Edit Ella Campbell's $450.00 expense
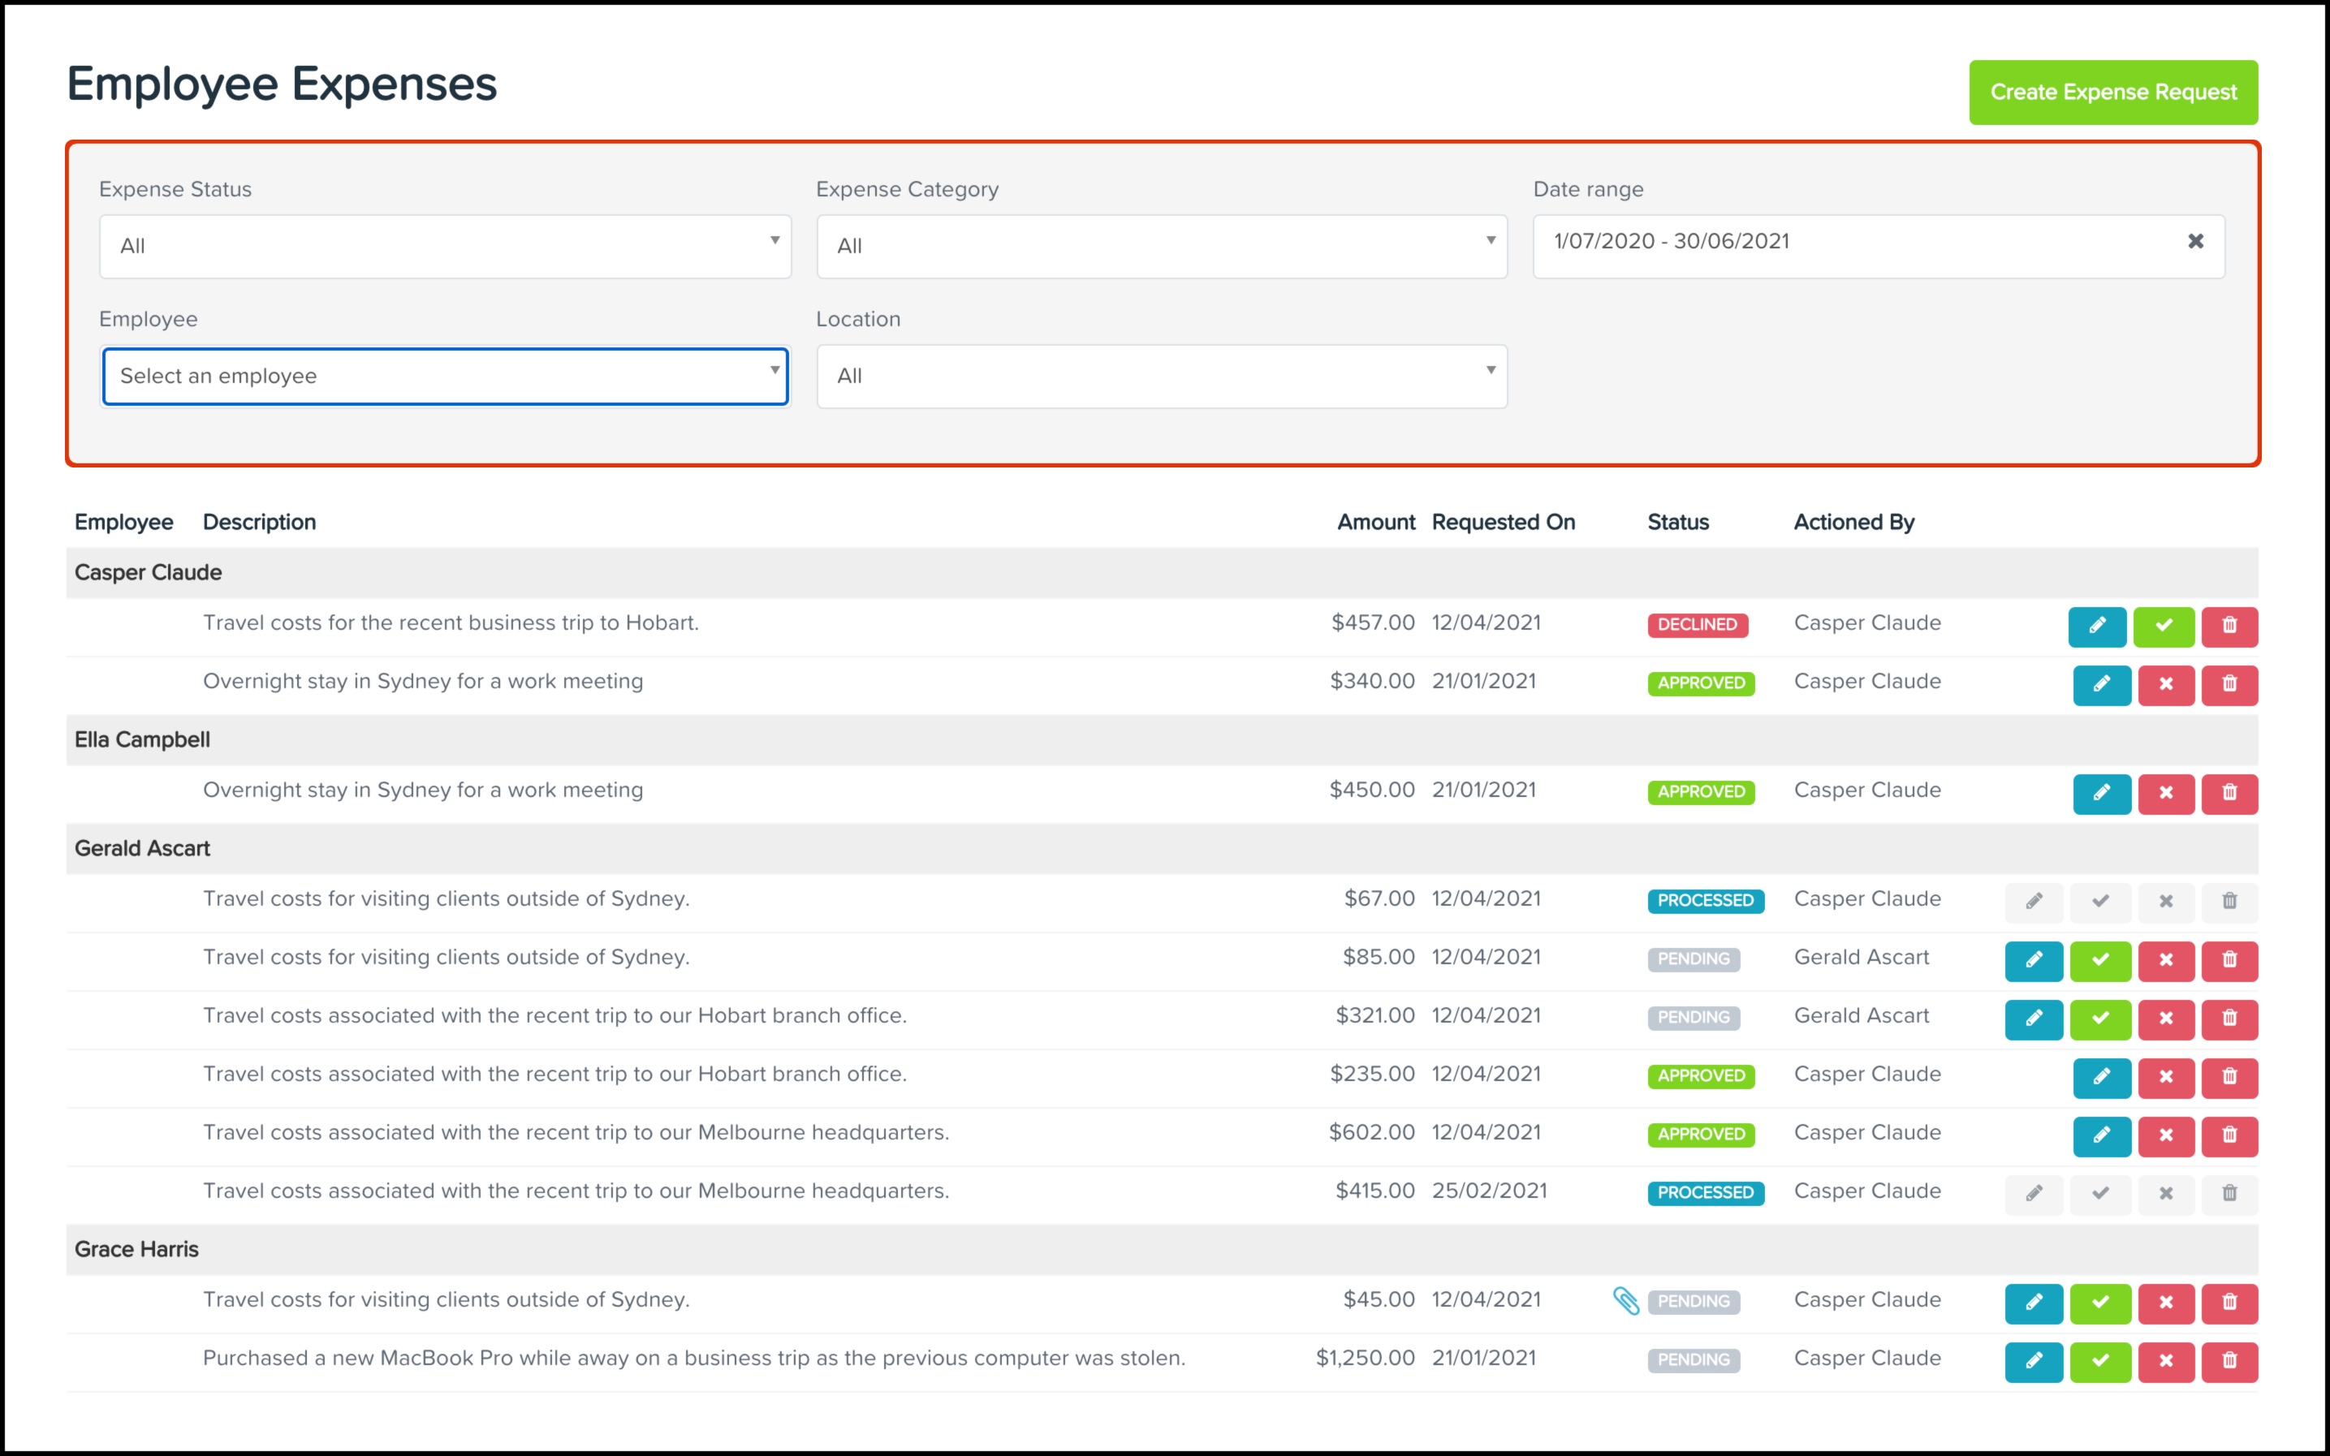Viewport: 2330px width, 1456px height. point(2101,794)
